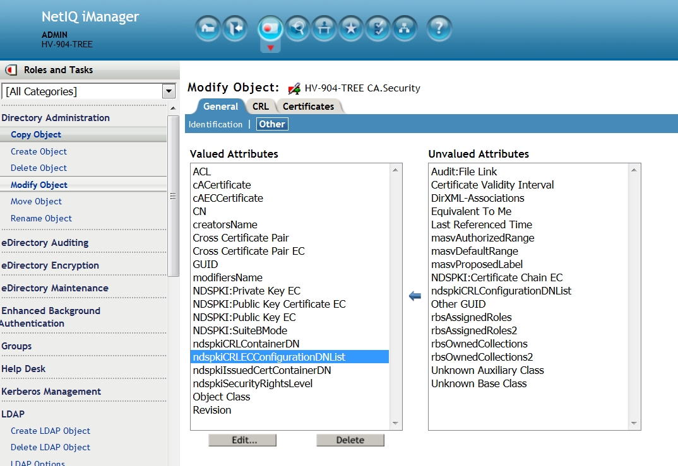Open the Modify Object task link

click(x=39, y=185)
